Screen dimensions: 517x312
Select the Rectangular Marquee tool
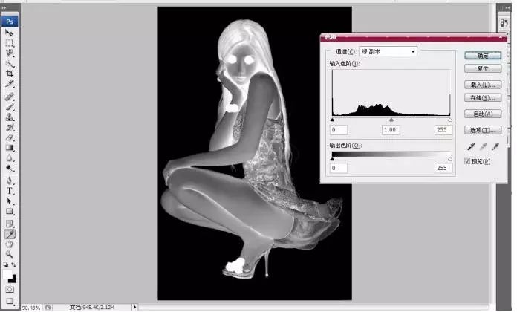[x=9, y=43]
